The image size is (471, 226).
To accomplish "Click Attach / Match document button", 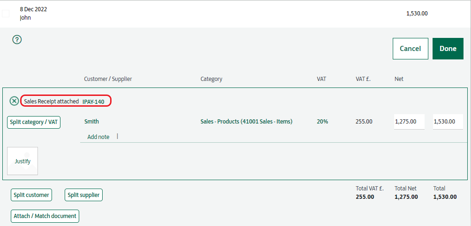I will (45, 216).
